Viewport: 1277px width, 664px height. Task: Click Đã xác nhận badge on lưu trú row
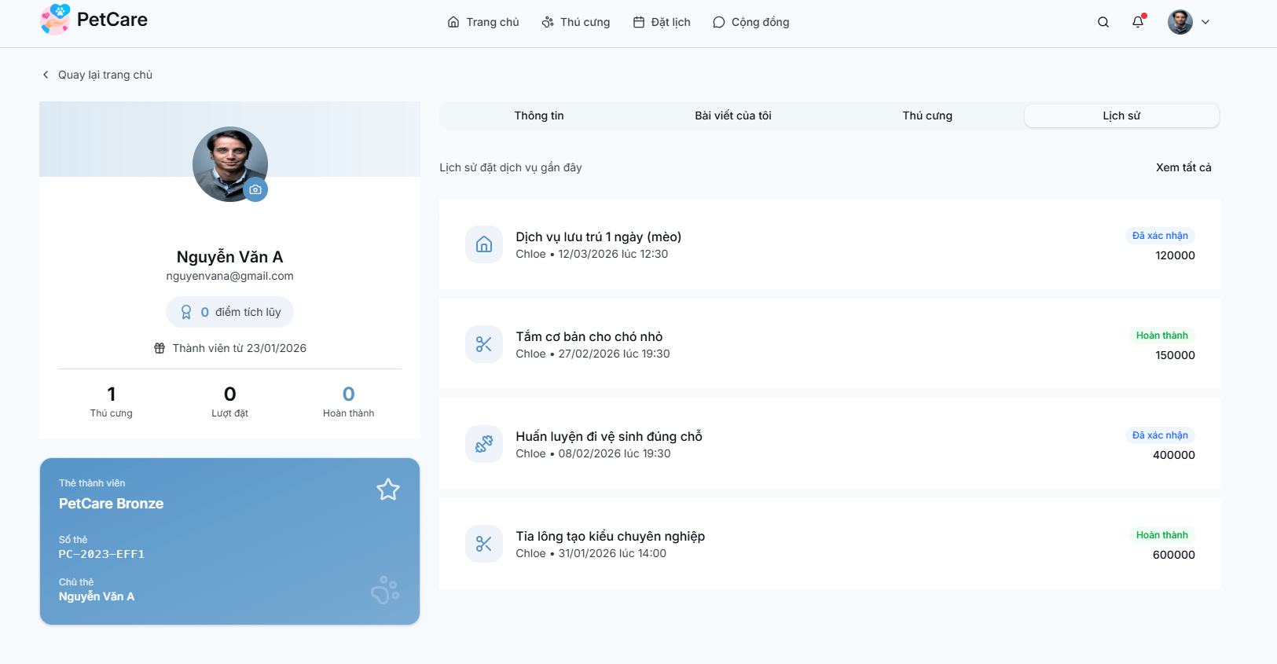pos(1160,236)
